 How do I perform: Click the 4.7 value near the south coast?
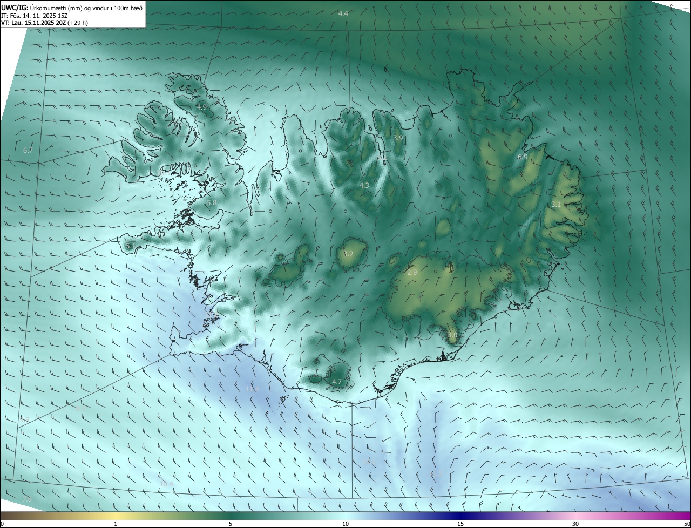point(337,382)
